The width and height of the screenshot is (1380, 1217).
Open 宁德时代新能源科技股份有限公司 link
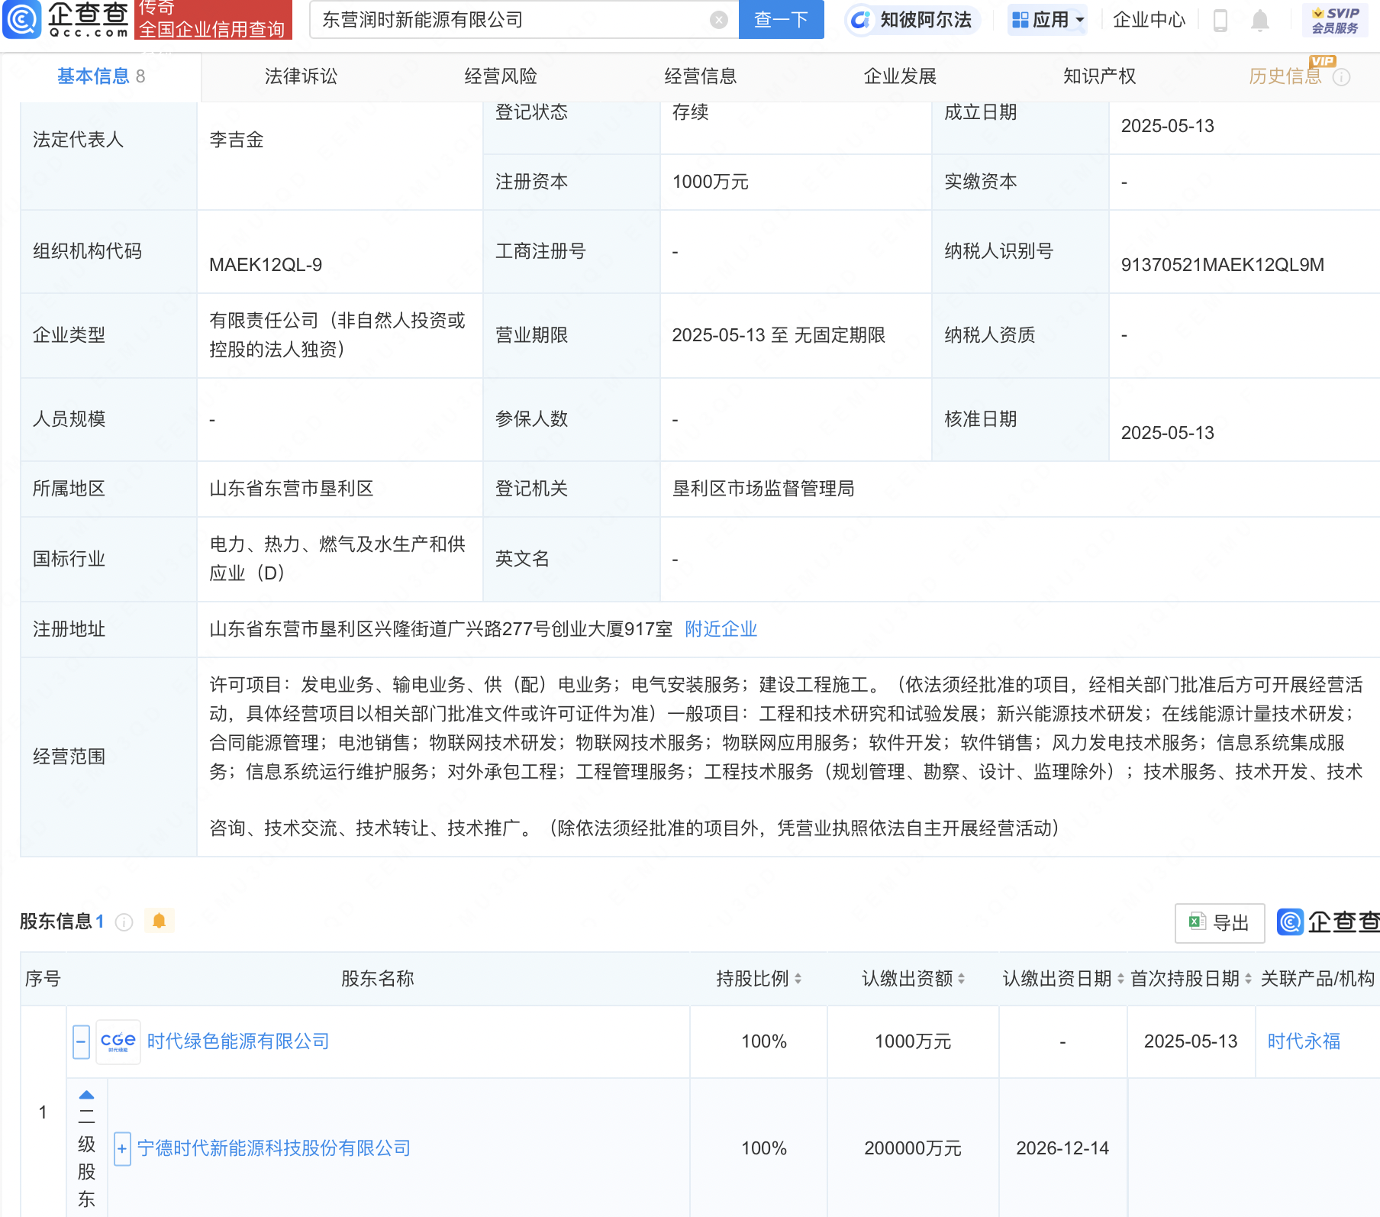[274, 1148]
